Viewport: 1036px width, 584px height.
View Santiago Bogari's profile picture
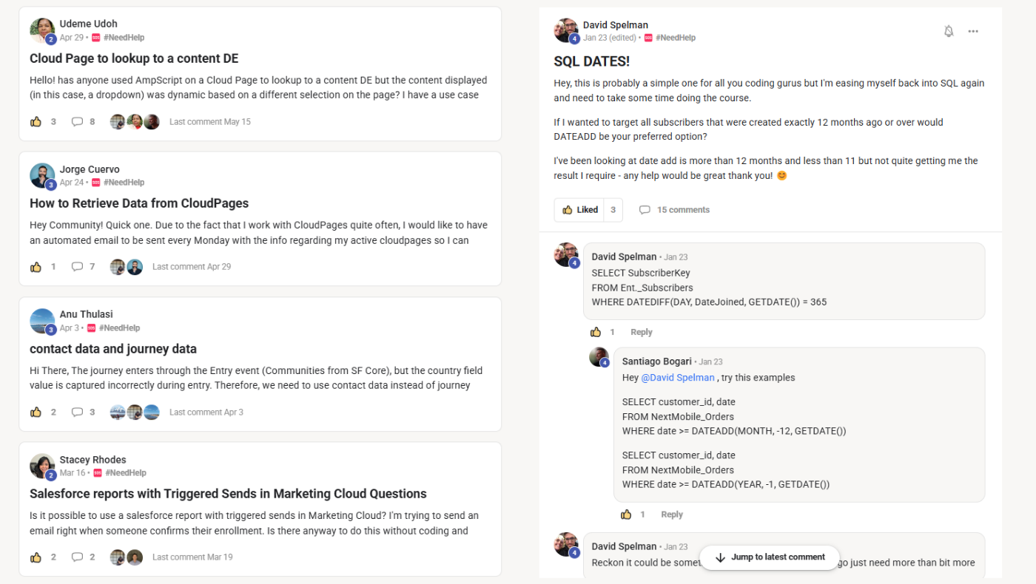599,357
